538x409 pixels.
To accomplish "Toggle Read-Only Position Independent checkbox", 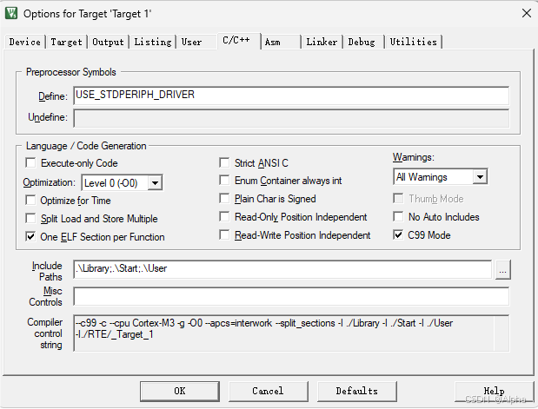I will click(224, 217).
